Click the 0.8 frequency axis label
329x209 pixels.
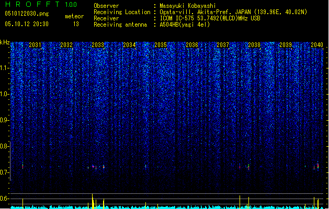pyautogui.click(x=5, y=146)
